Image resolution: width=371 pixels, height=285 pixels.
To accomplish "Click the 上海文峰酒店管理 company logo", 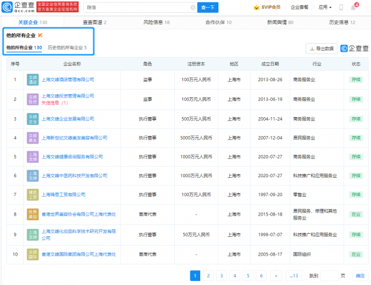I will [32, 79].
